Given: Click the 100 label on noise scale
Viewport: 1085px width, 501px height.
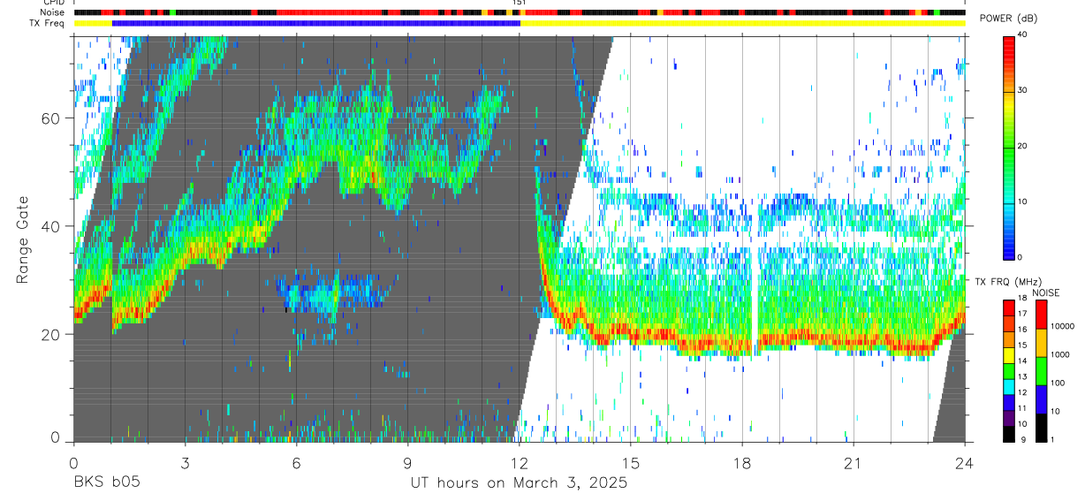Looking at the screenshot, I should tap(1058, 383).
